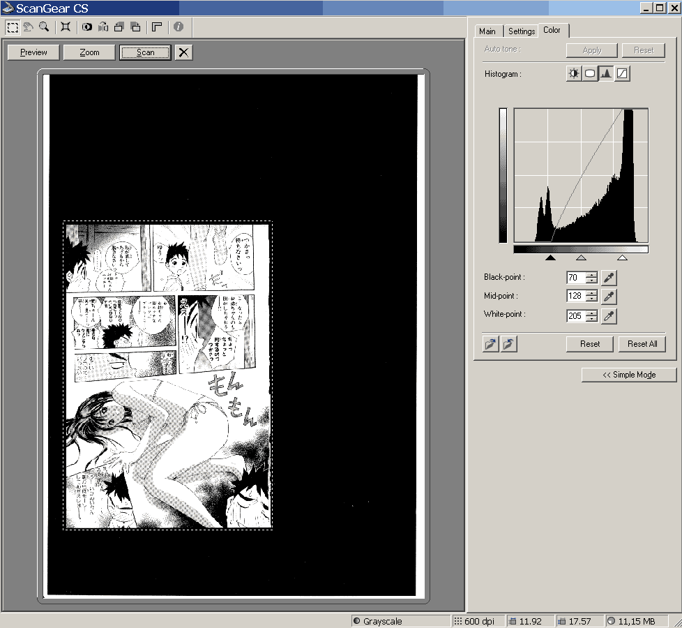Click the Auto tone Apply button

click(x=591, y=50)
